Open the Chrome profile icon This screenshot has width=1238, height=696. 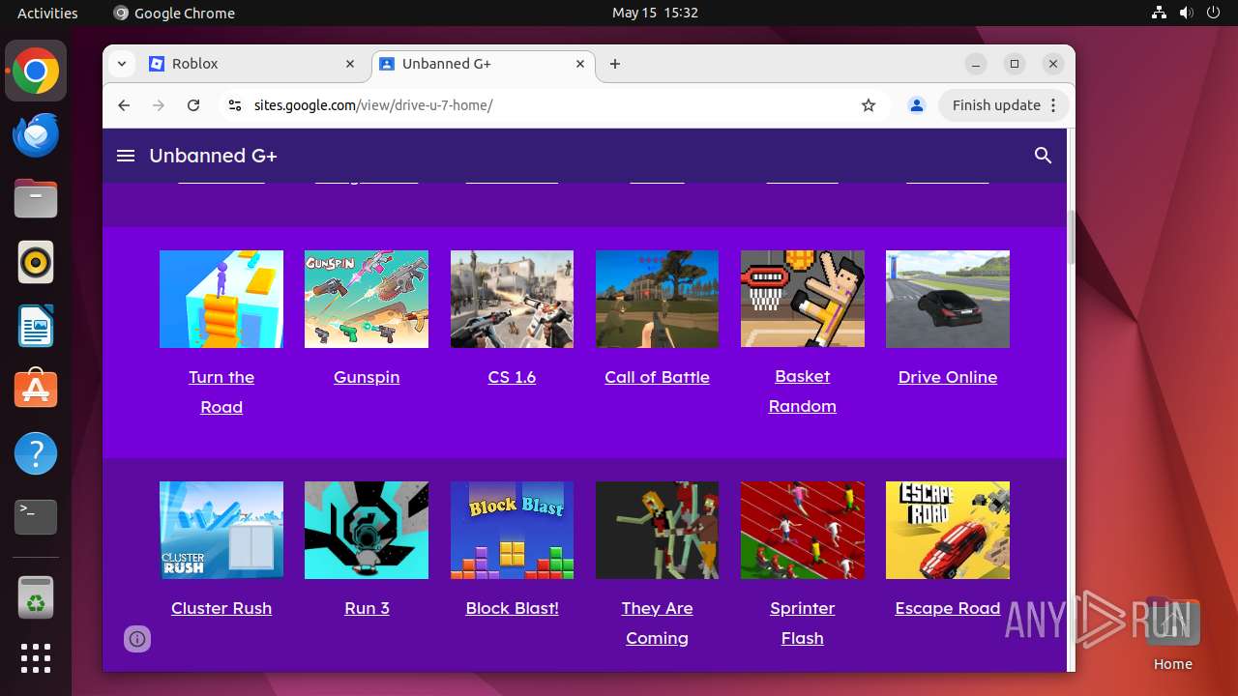(916, 105)
